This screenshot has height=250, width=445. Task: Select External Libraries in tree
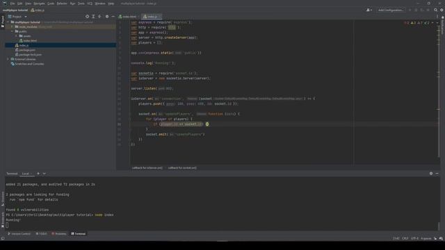[x=60, y=59]
